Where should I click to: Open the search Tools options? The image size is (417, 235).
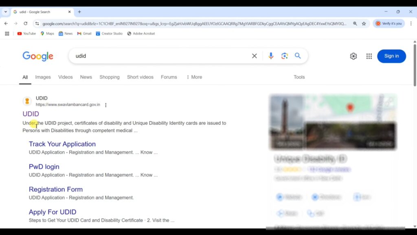299,77
